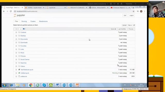Sort the list using the Name button
165x92 pixels.
[x=113, y=29]
